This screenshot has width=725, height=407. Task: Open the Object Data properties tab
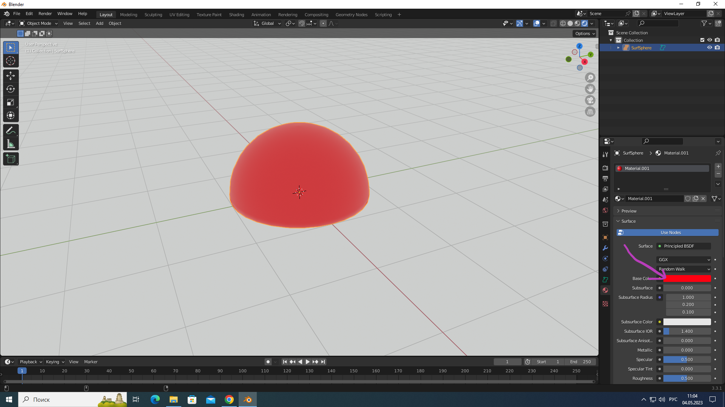(x=605, y=280)
